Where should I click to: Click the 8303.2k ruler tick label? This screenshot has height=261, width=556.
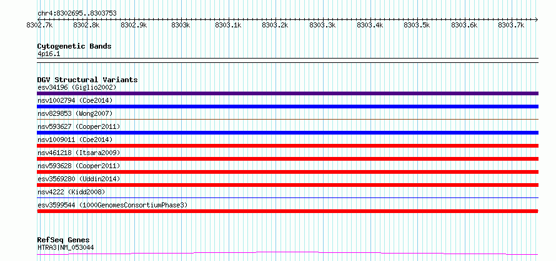coord(275,25)
